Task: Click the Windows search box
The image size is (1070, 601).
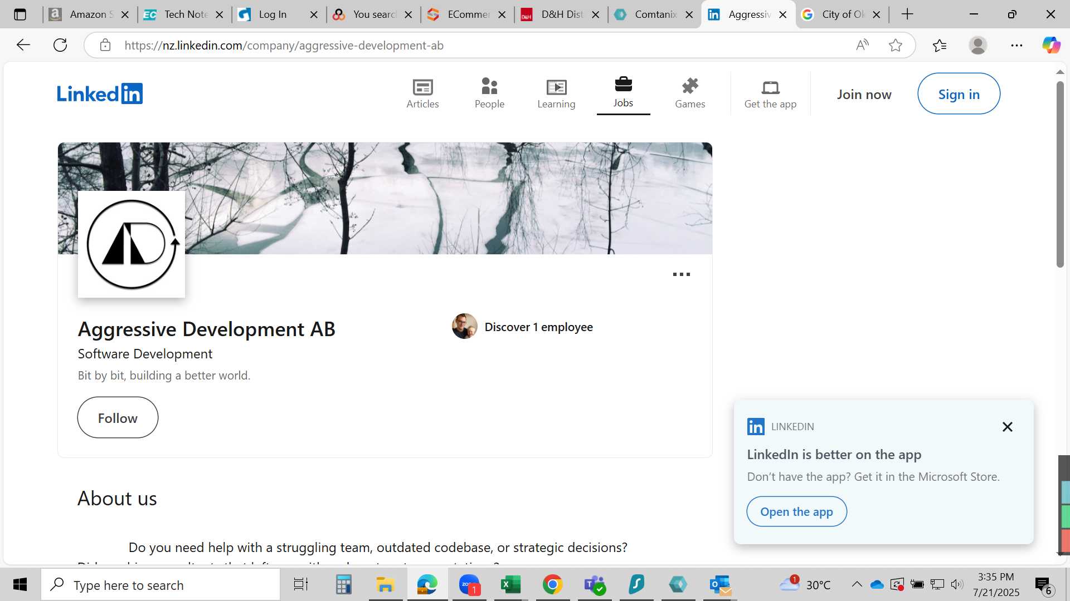Action: point(160,585)
